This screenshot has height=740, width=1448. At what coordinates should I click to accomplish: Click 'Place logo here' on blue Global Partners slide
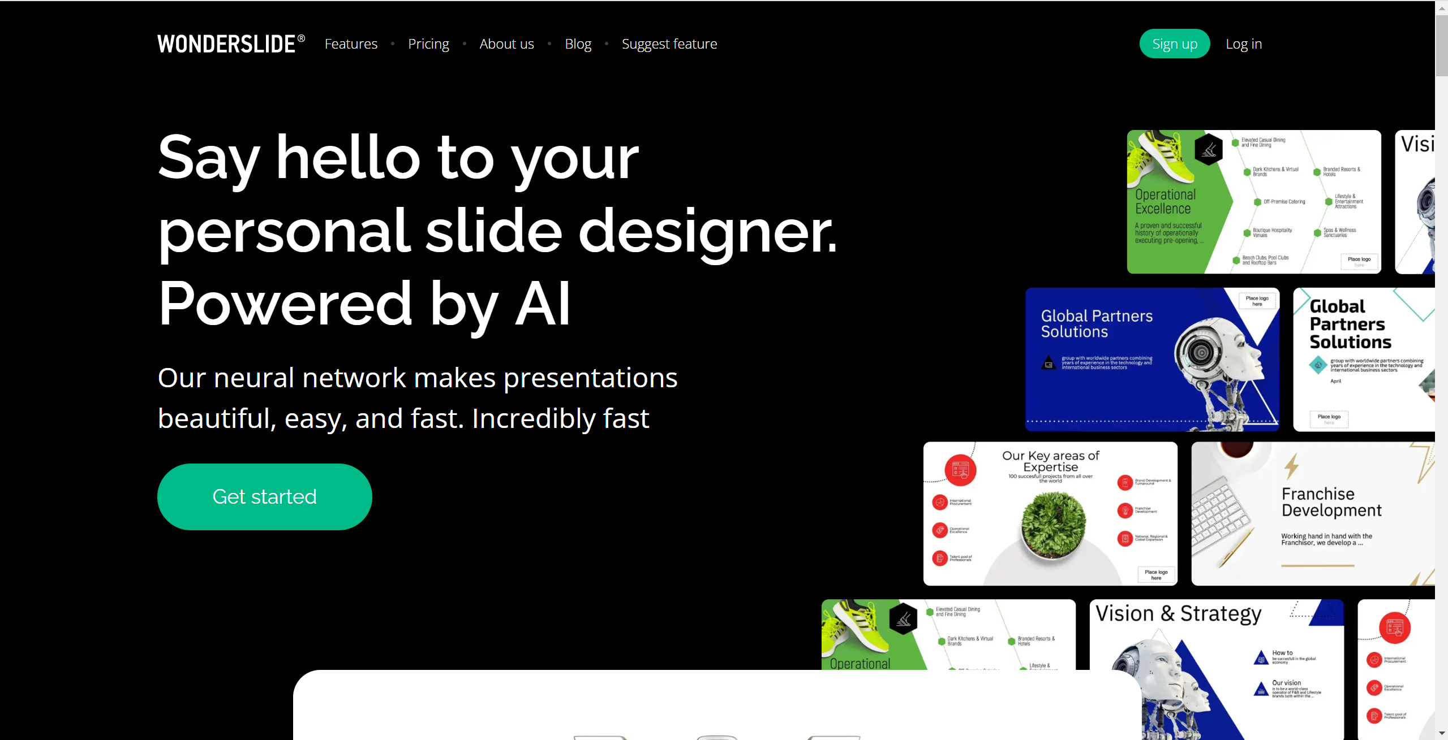pyautogui.click(x=1257, y=301)
